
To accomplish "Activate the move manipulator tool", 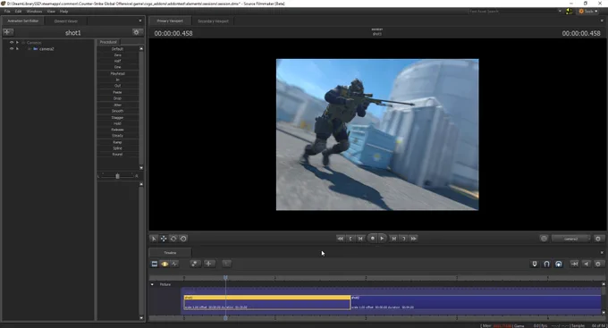I will 164,239.
